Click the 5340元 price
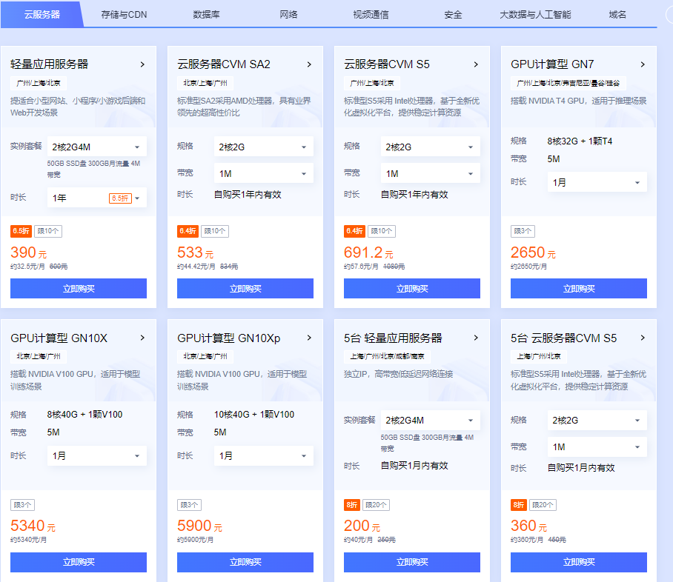This screenshot has height=582, width=673. 33,526
